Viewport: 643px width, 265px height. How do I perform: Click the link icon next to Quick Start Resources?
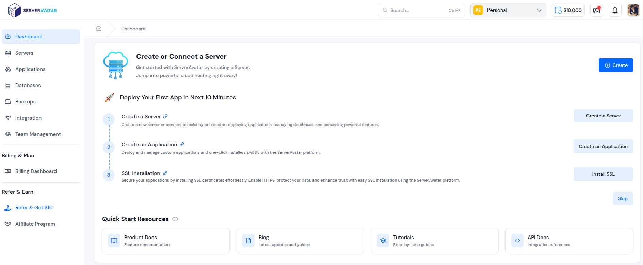(x=175, y=219)
